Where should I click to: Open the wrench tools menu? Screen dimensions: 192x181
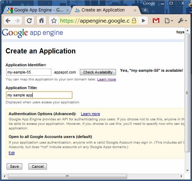(x=182, y=21)
